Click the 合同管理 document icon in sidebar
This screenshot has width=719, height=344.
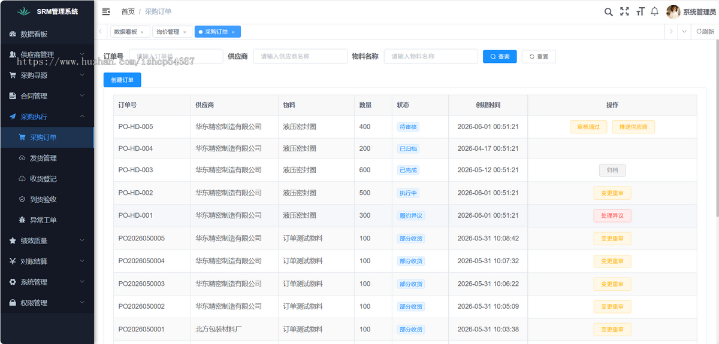coord(13,96)
